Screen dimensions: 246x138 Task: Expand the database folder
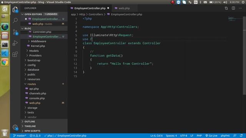click(x=33, y=70)
